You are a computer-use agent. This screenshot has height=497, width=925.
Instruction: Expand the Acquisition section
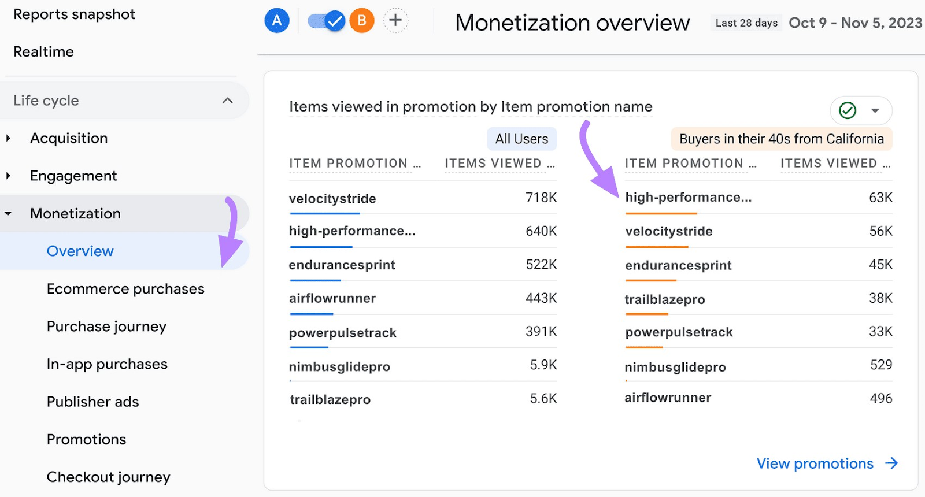[x=8, y=138]
